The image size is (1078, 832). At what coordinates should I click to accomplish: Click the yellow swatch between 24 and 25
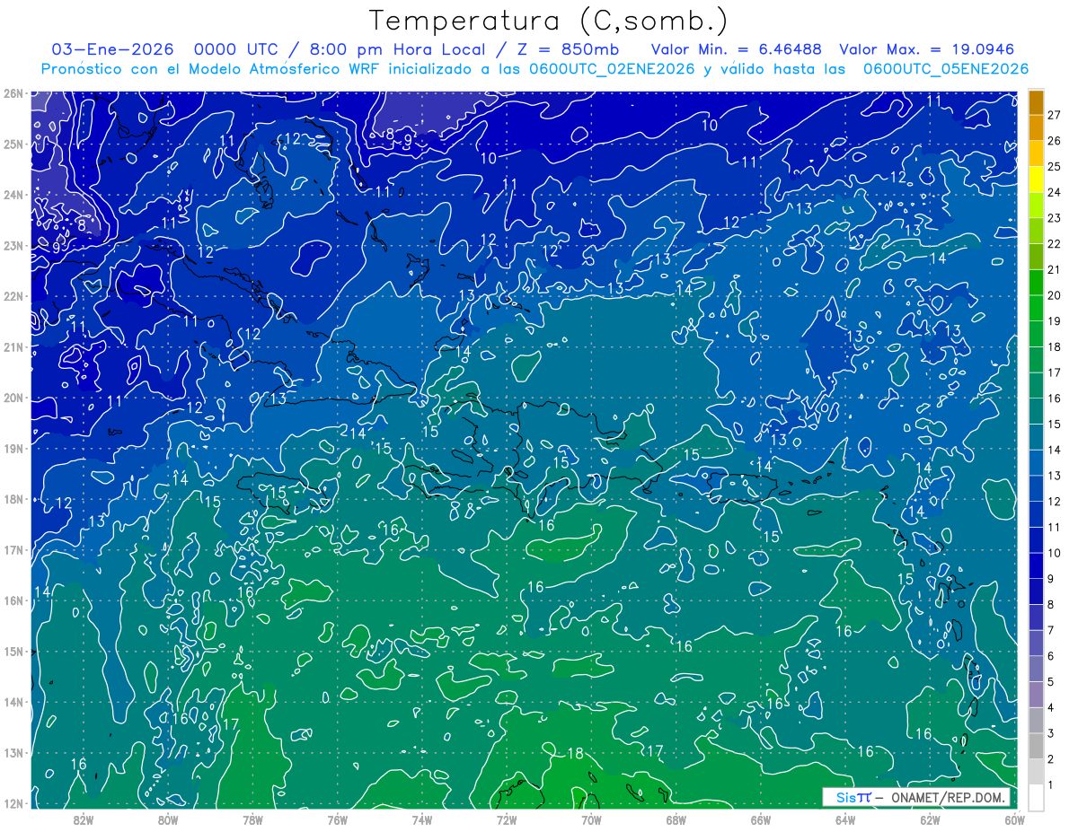(x=1036, y=179)
